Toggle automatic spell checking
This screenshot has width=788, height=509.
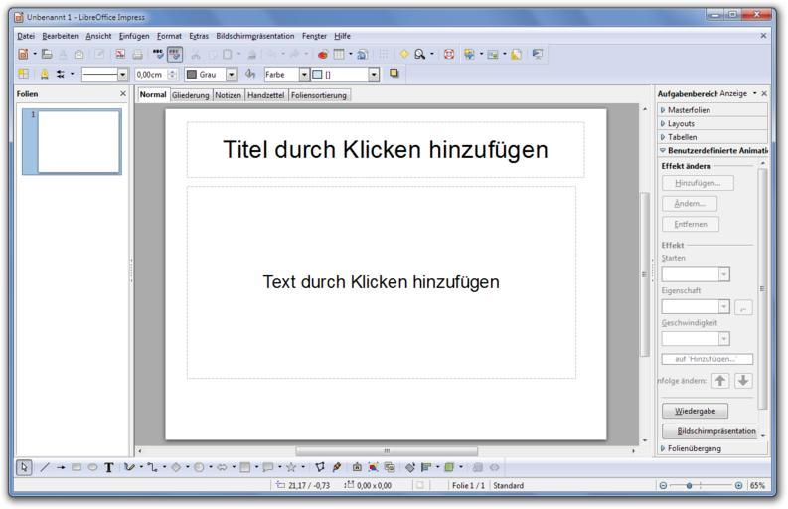[174, 52]
